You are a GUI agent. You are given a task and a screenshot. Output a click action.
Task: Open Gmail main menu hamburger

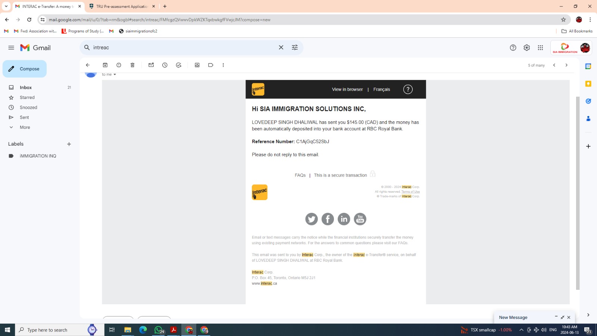[11, 48]
